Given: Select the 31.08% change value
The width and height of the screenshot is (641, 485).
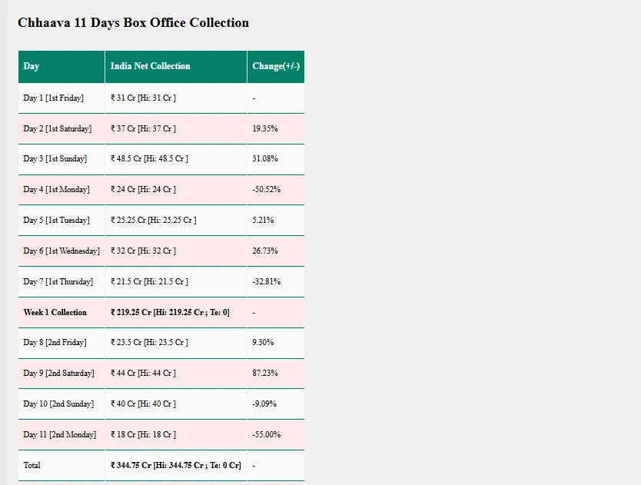Looking at the screenshot, I should click(x=265, y=159).
